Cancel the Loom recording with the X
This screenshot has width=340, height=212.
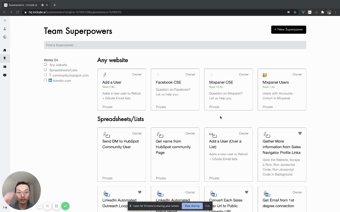48,206
